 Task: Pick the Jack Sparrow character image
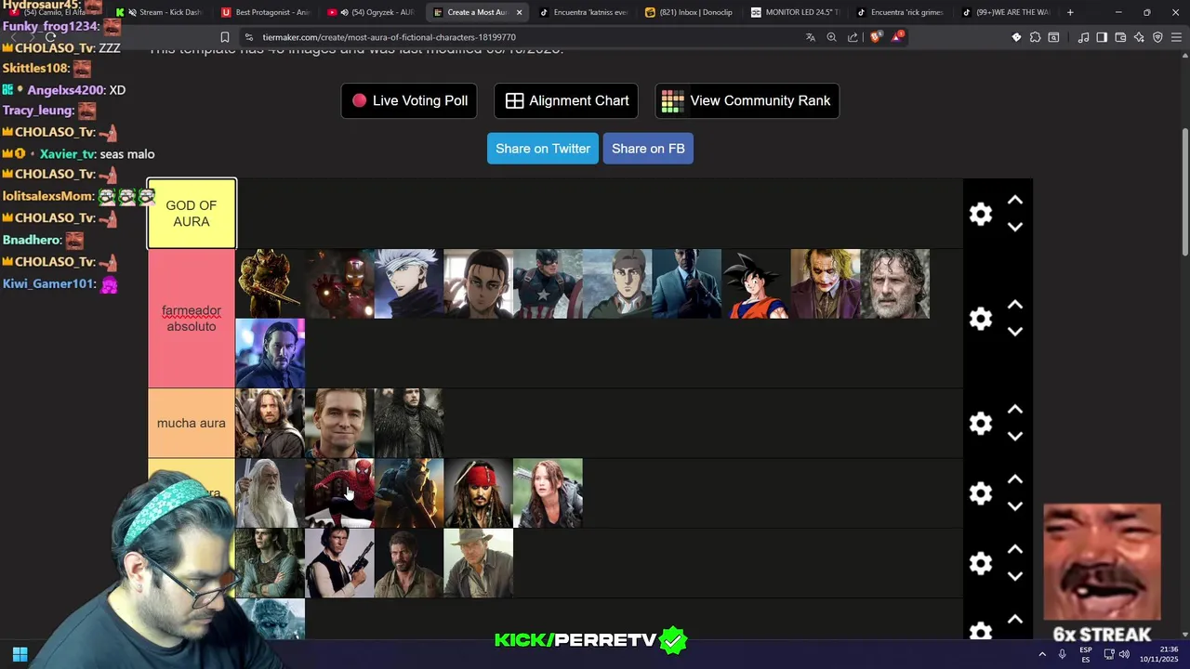coord(478,492)
